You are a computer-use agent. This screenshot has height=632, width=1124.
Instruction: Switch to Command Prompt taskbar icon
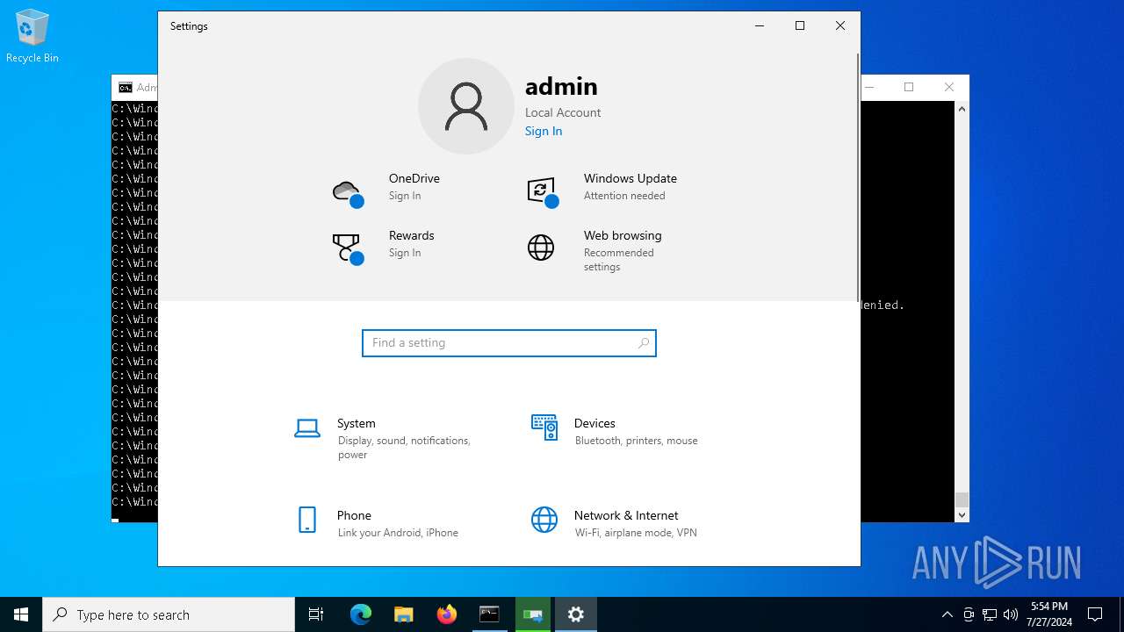(x=490, y=614)
